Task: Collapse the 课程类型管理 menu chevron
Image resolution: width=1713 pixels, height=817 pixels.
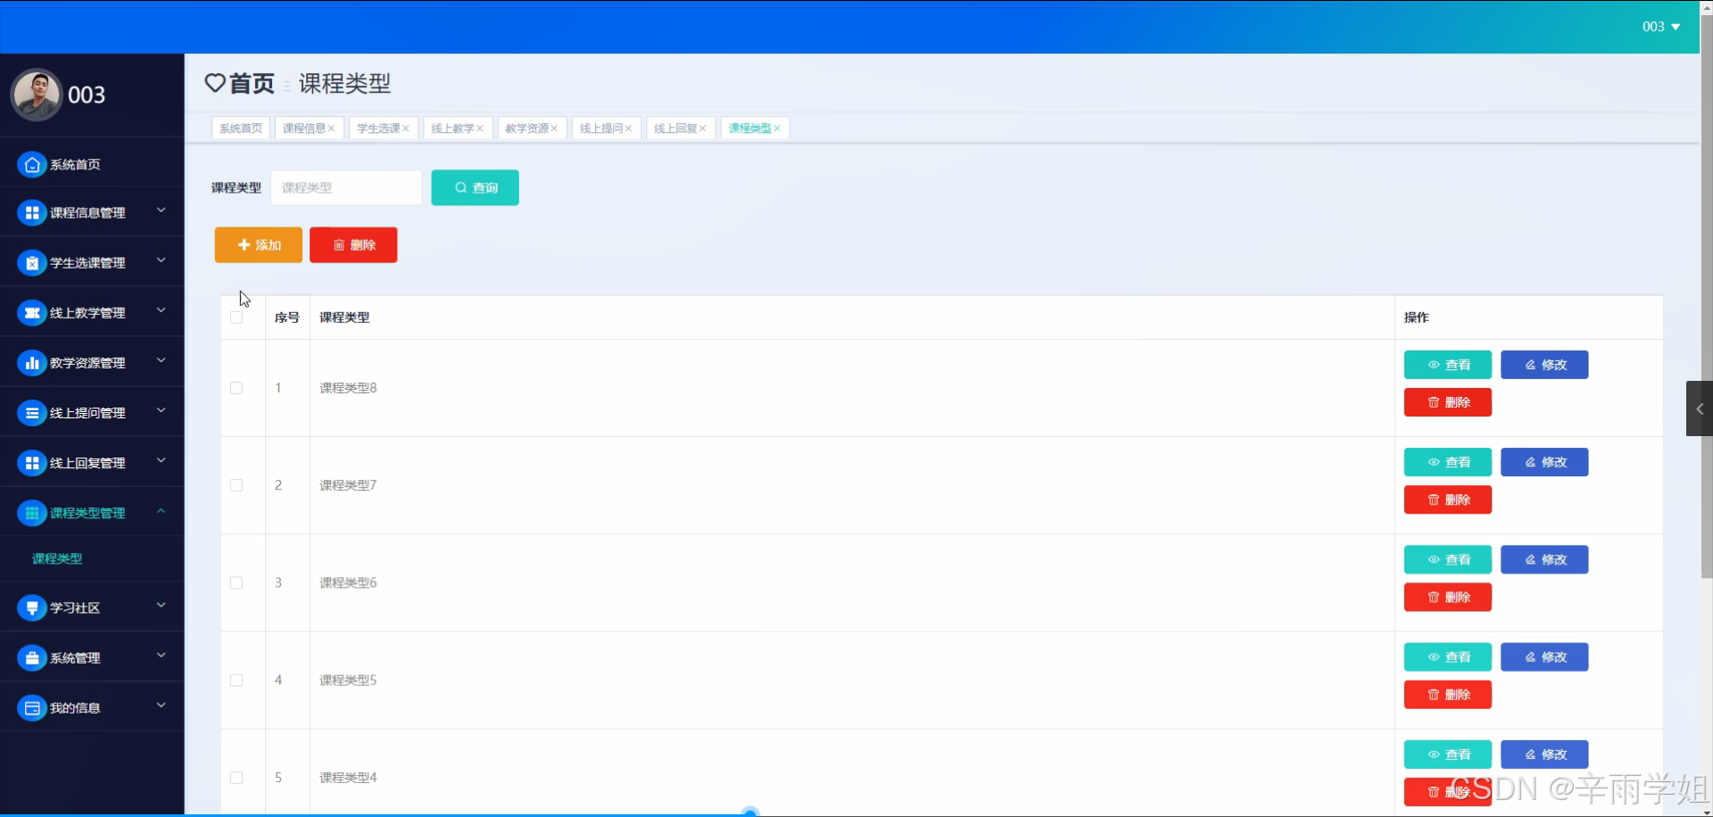Action: pos(161,511)
